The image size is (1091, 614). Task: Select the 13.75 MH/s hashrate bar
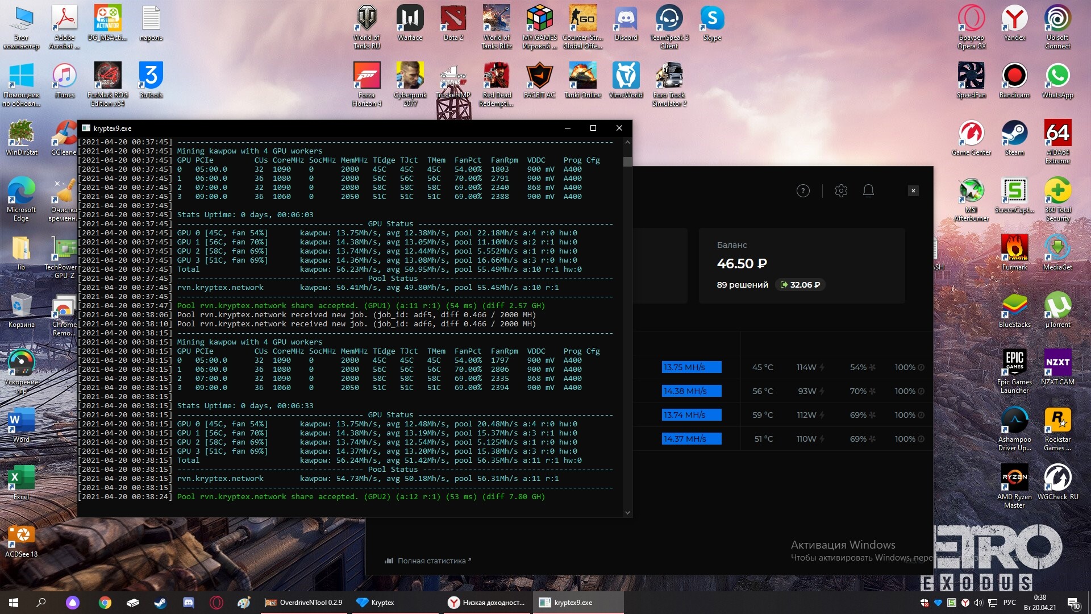692,367
